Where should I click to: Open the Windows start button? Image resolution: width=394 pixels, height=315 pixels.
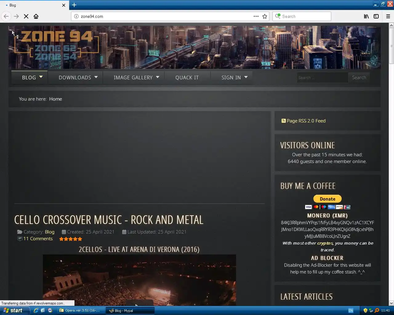coord(15,310)
